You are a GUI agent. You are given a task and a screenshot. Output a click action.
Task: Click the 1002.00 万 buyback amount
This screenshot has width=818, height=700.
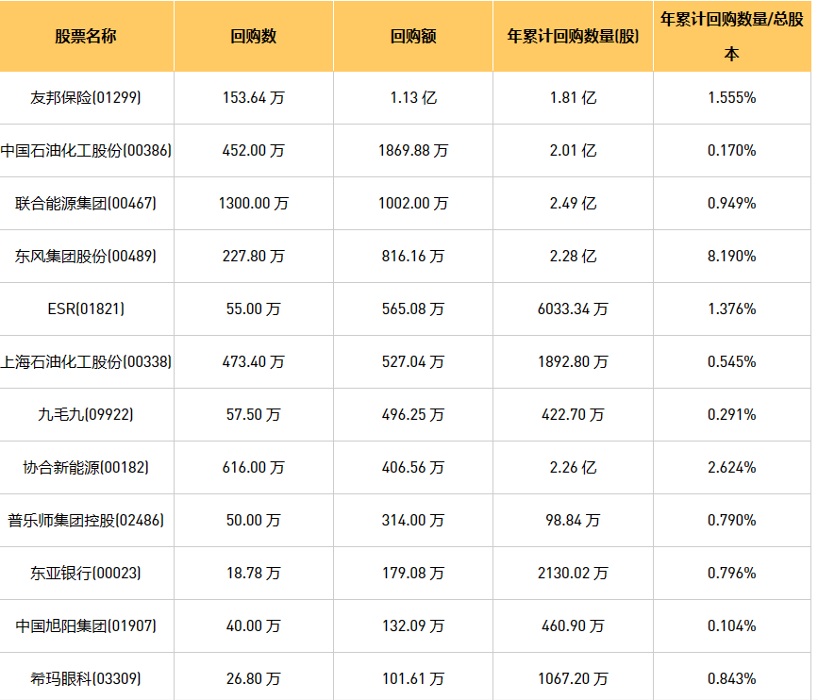(413, 203)
